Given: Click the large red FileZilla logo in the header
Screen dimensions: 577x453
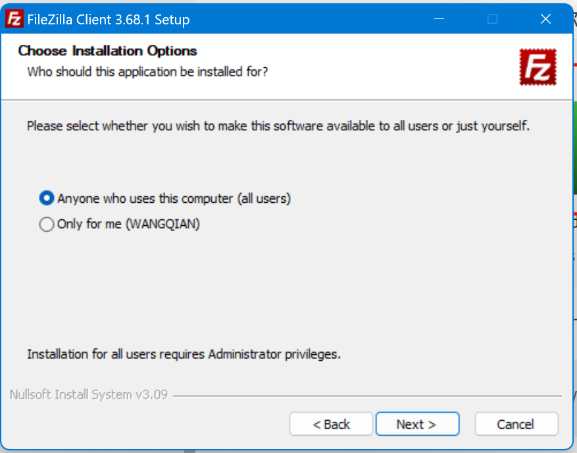Looking at the screenshot, I should pyautogui.click(x=538, y=67).
